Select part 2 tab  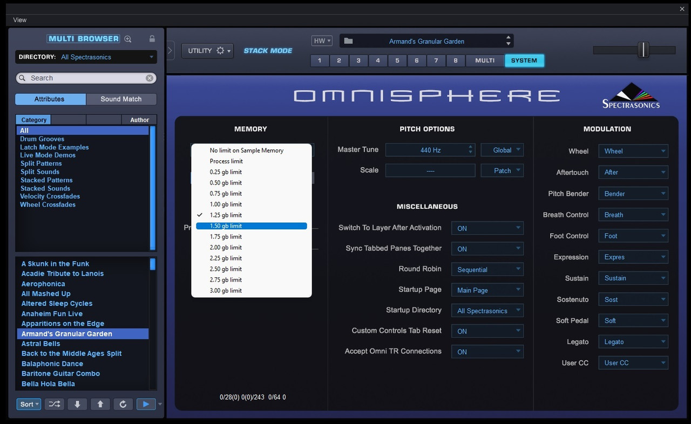[339, 60]
